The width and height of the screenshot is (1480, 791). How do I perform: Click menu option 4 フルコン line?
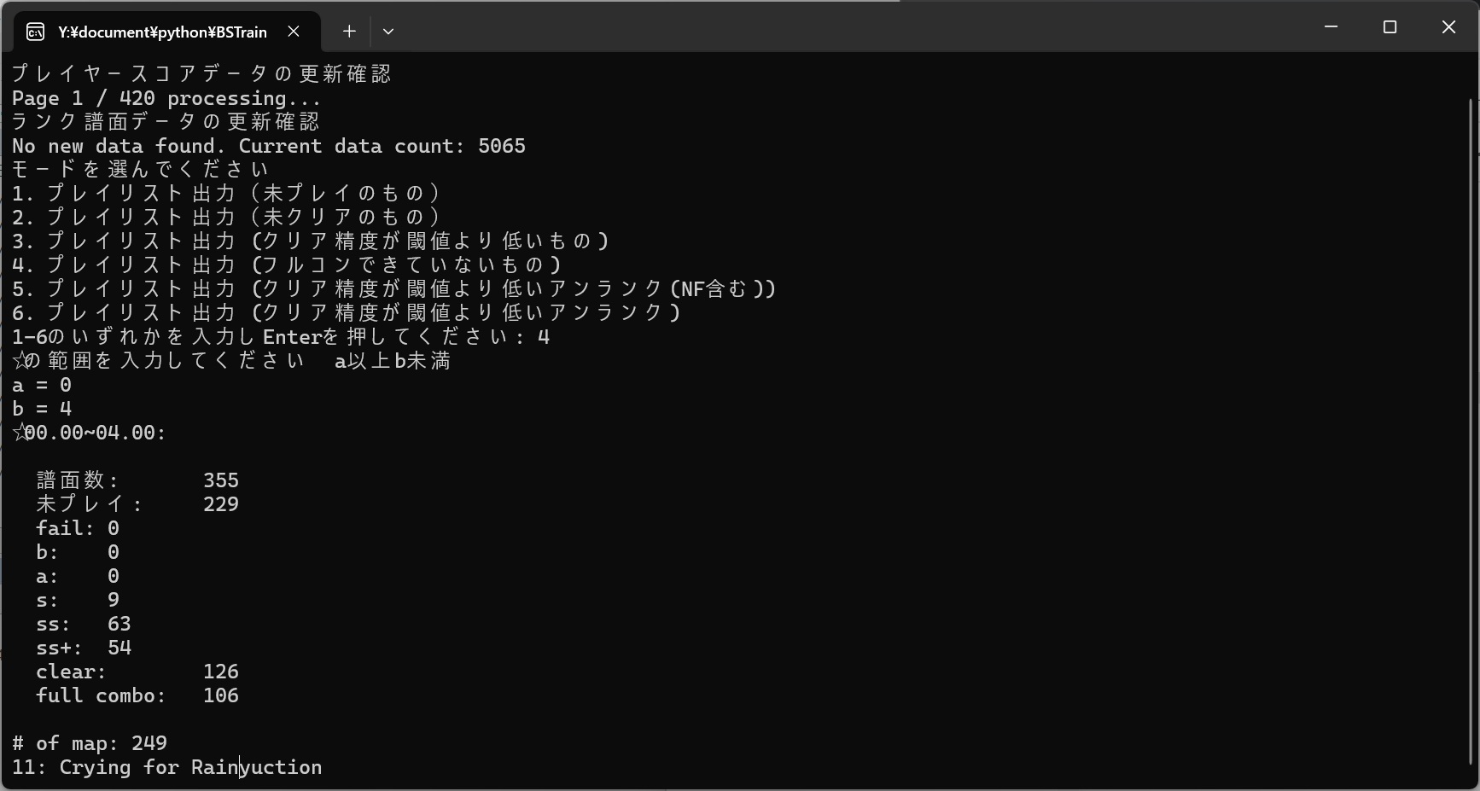point(288,265)
